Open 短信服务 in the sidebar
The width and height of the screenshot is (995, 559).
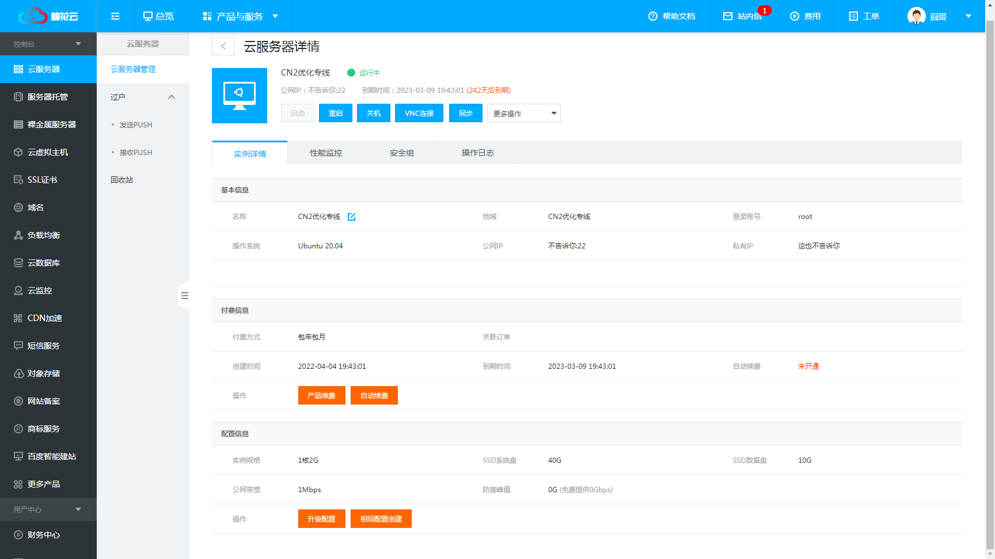tap(48, 346)
